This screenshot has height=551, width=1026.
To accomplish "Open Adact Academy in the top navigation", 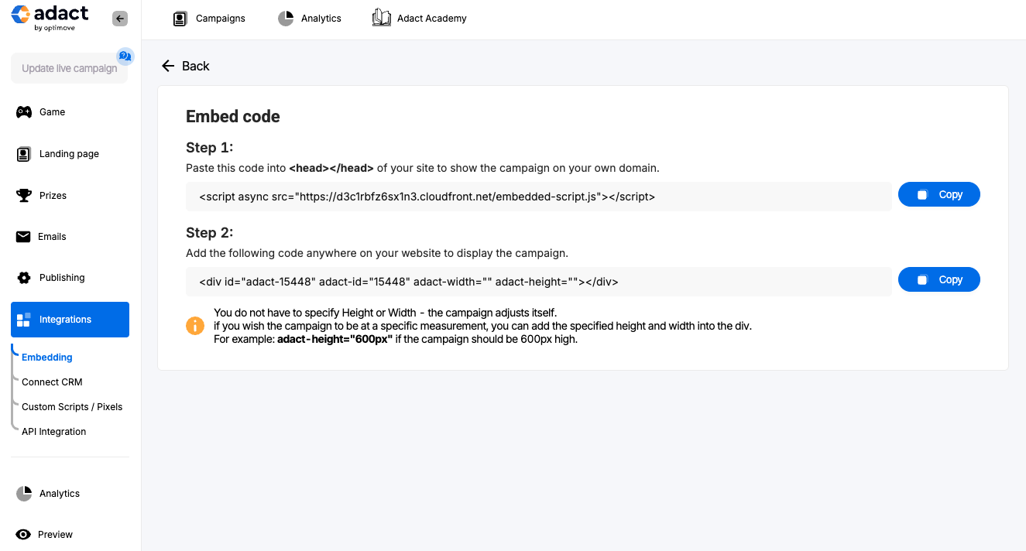I will click(x=420, y=19).
